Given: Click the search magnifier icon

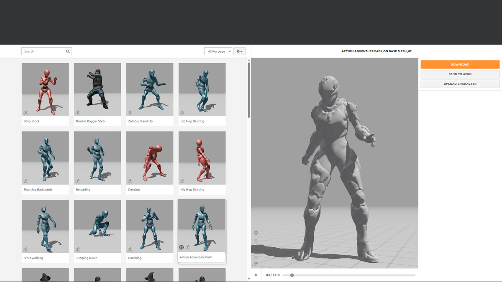Looking at the screenshot, I should 68,51.
